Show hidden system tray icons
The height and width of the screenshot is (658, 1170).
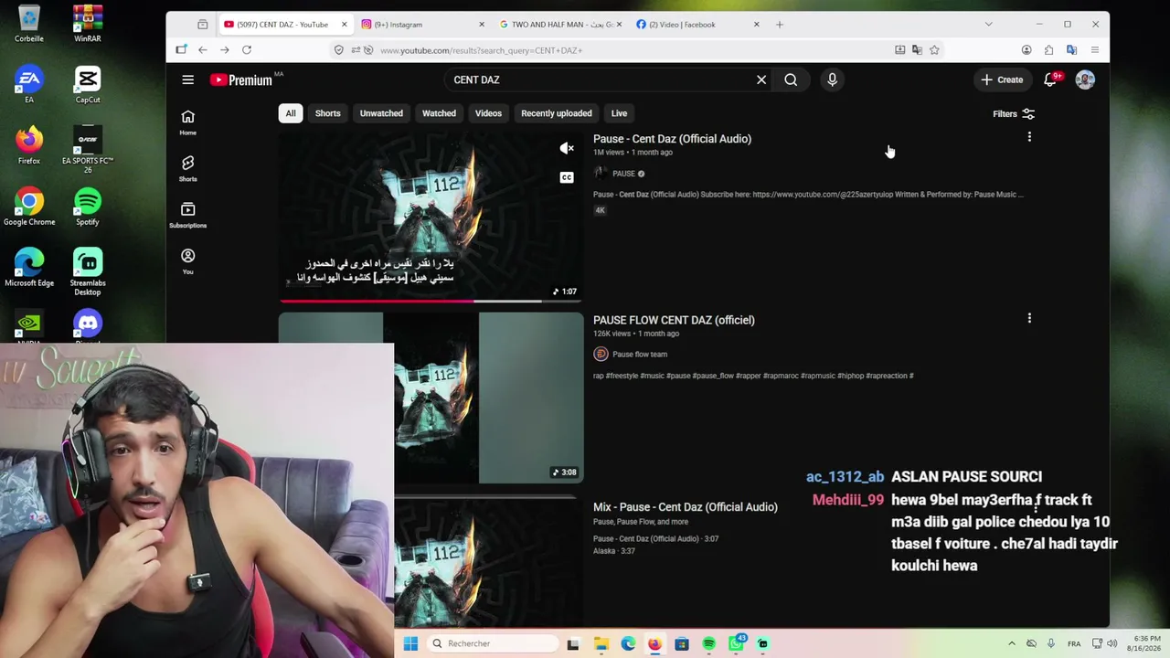(x=1012, y=643)
